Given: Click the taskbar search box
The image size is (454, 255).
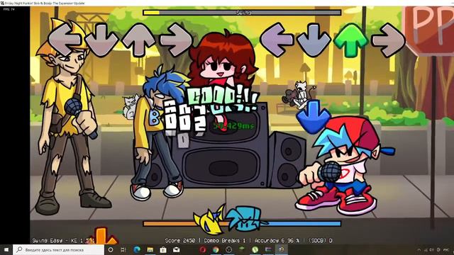Looking at the screenshot, I should tap(58, 249).
